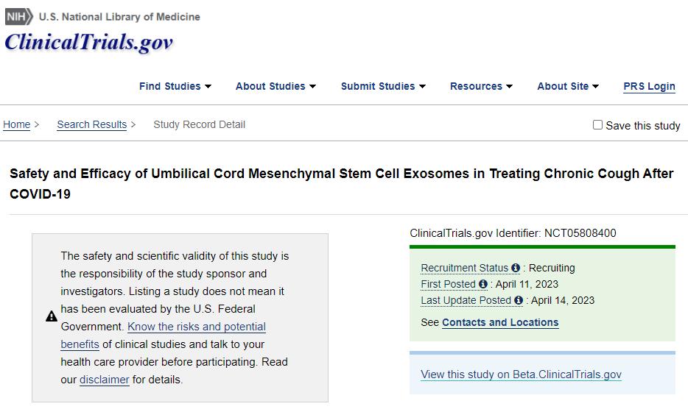Click the ClinicalTrials.gov site logo
688x412 pixels.
(x=88, y=42)
